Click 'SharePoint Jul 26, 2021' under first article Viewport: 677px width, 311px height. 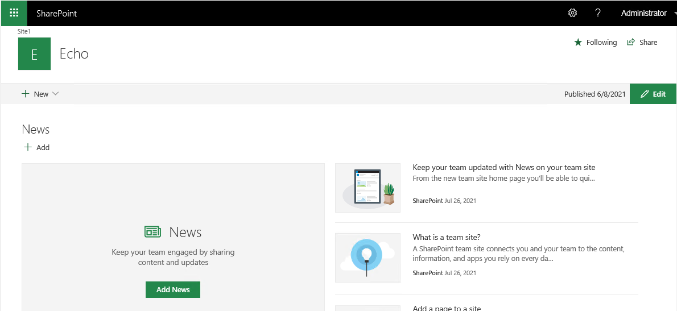click(444, 201)
